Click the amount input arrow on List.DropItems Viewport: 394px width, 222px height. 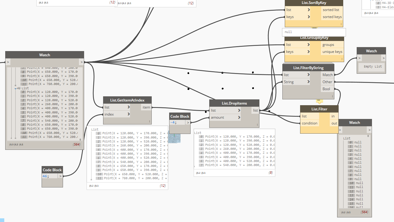point(239,117)
